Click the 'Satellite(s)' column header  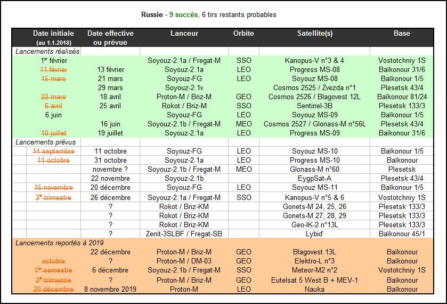(315, 34)
